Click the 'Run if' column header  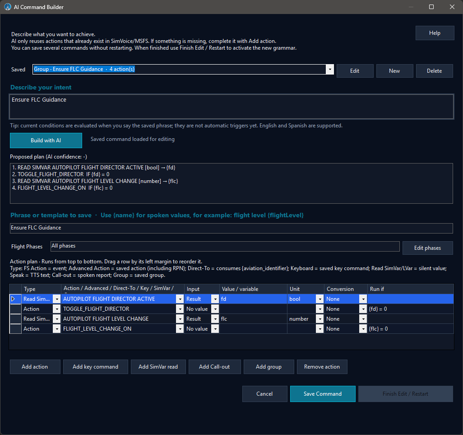pos(411,289)
